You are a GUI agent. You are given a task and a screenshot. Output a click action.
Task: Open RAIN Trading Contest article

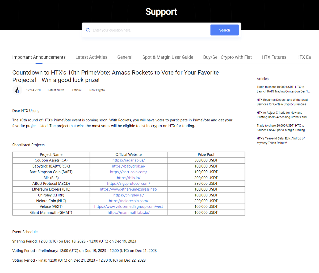pyautogui.click(x=283, y=89)
